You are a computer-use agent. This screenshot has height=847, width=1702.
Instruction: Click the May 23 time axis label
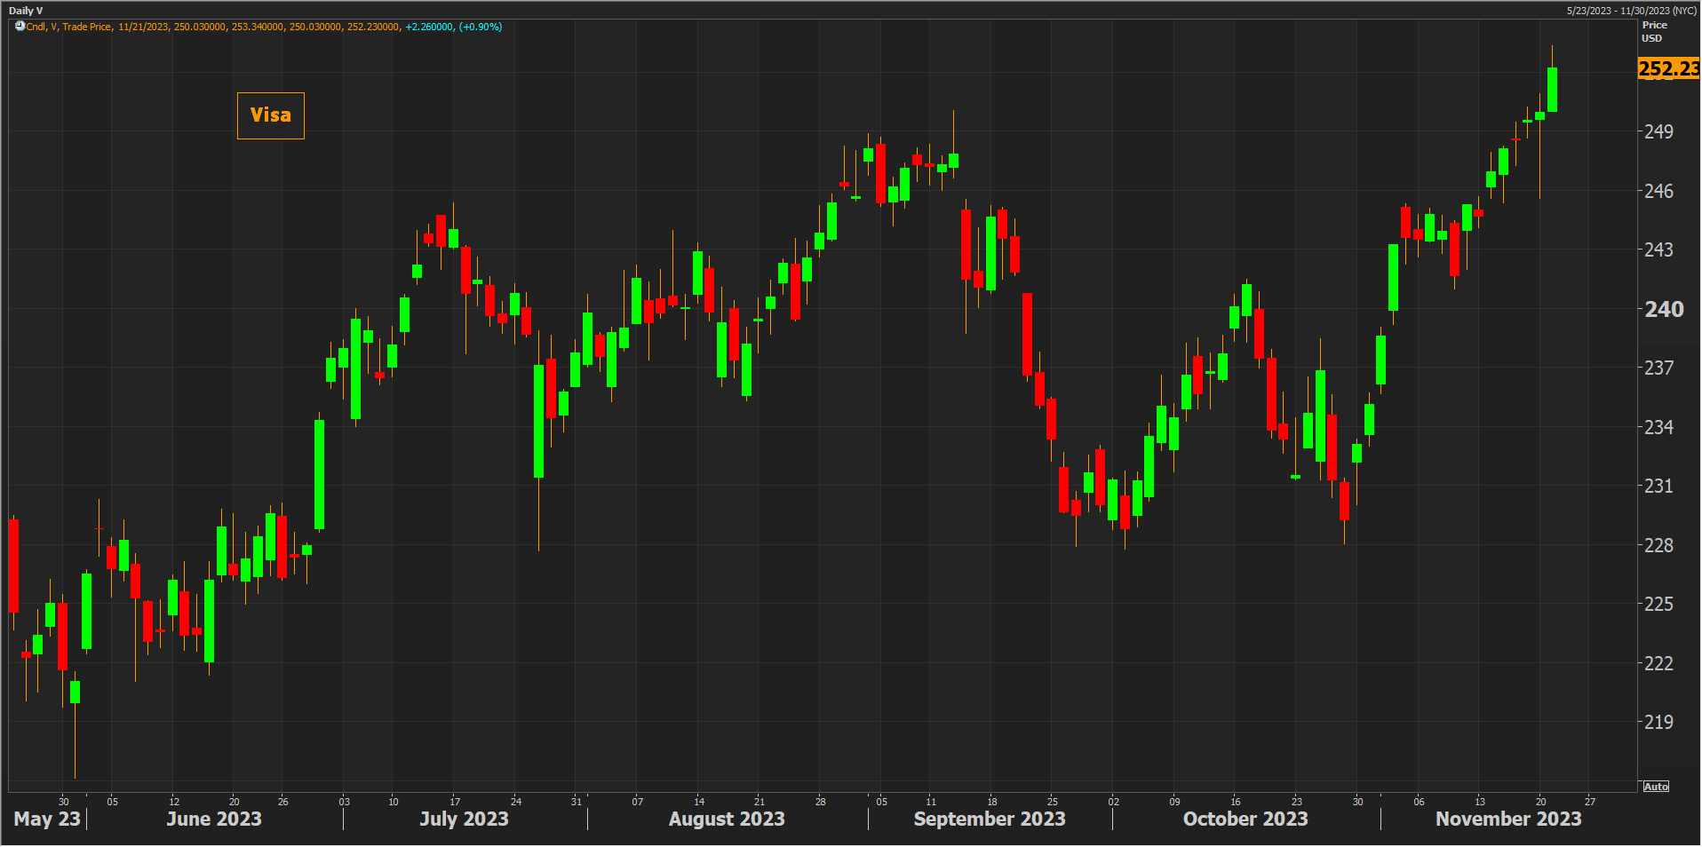(x=47, y=819)
